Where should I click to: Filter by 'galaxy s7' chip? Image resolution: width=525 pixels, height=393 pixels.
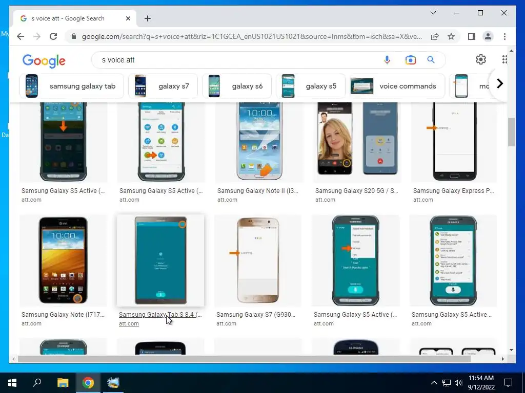[163, 86]
